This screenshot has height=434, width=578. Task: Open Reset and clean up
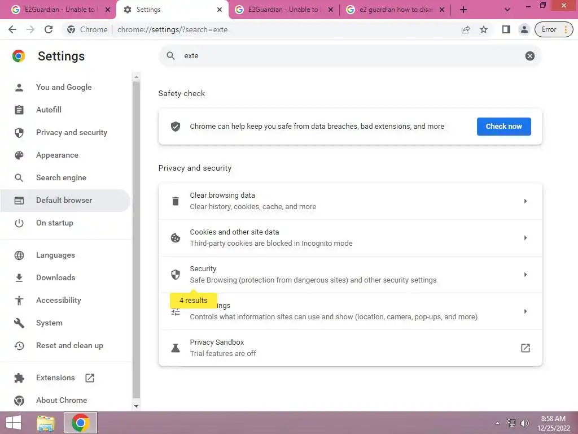point(65,345)
